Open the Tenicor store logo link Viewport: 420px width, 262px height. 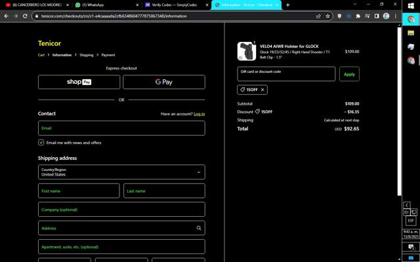tap(49, 43)
